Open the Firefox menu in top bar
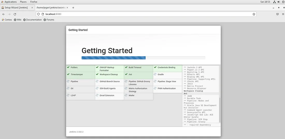Screen dimensions: 285x139 [34, 2]
